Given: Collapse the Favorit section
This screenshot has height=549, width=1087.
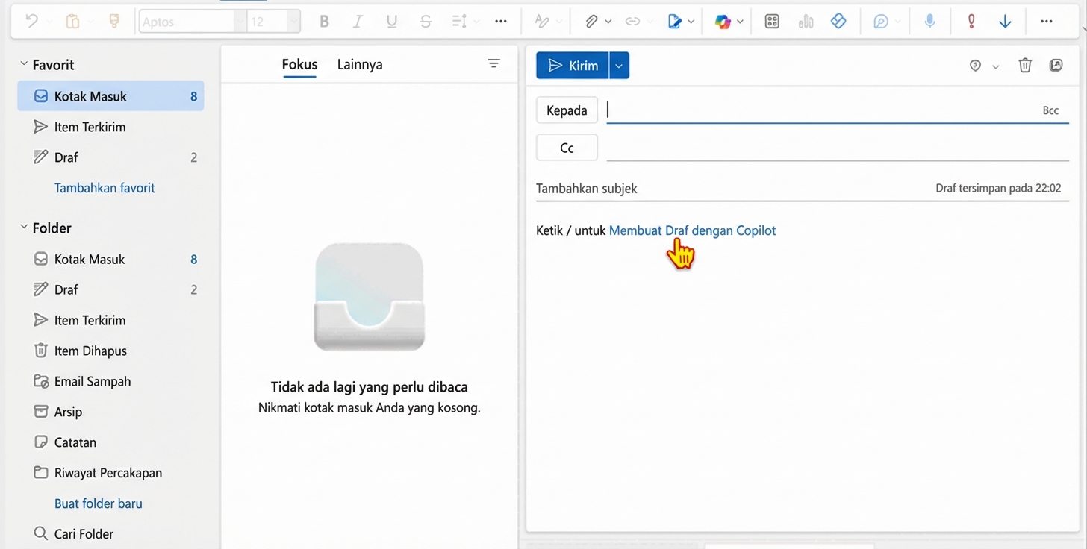Looking at the screenshot, I should 24,65.
